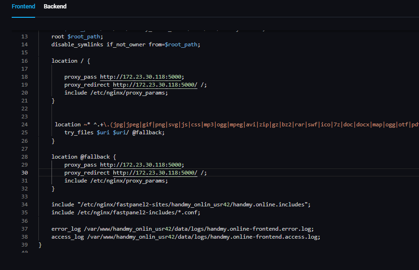
Task: Click proxy_pass URL link on line 18
Action: (x=140, y=77)
